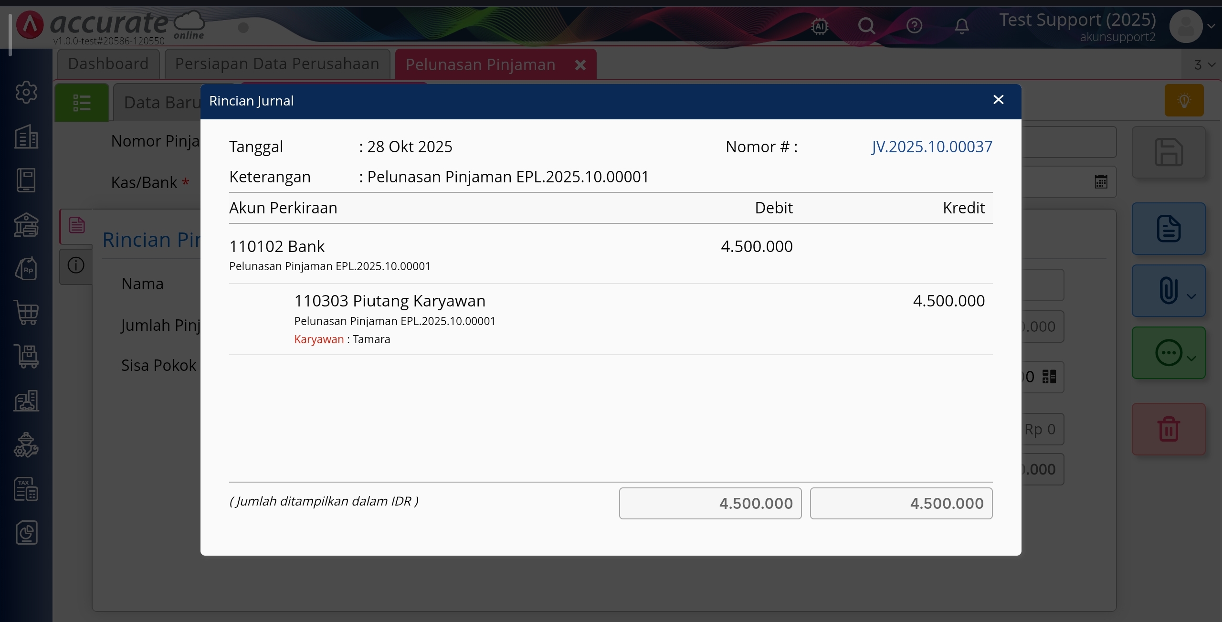The height and width of the screenshot is (622, 1222).
Task: Close the Rincian Jurnal dialog
Action: 998,100
